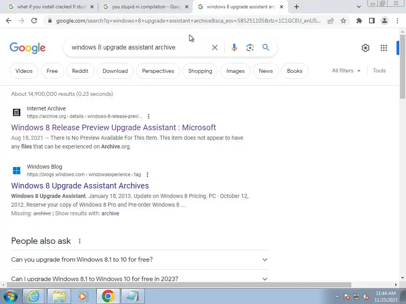Open the Windows Start menu
The image size is (406, 304).
(10, 296)
